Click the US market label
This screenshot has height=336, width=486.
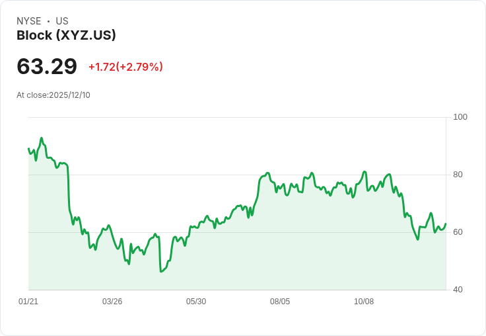(x=62, y=21)
